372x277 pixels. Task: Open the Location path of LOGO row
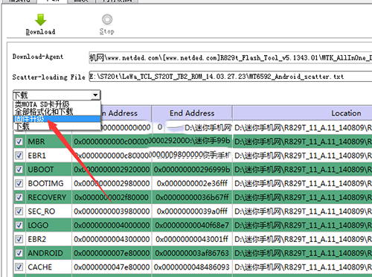tap(303, 225)
